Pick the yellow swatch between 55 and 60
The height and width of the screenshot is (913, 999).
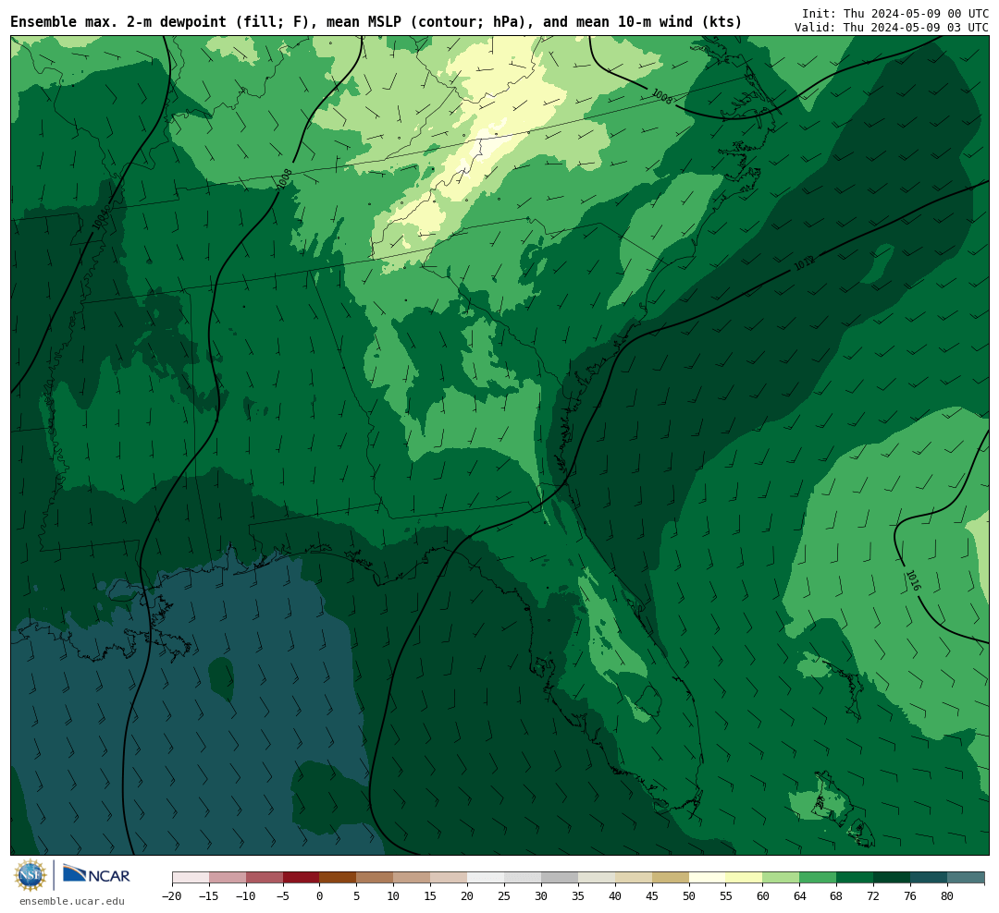click(x=745, y=878)
